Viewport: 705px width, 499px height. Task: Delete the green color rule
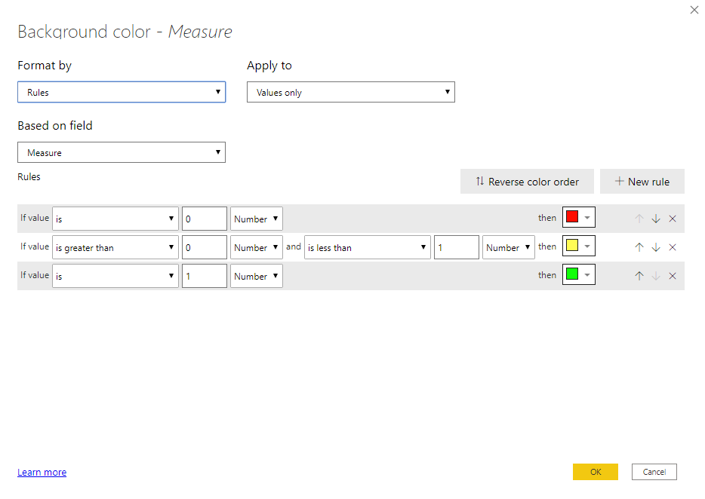coord(673,276)
